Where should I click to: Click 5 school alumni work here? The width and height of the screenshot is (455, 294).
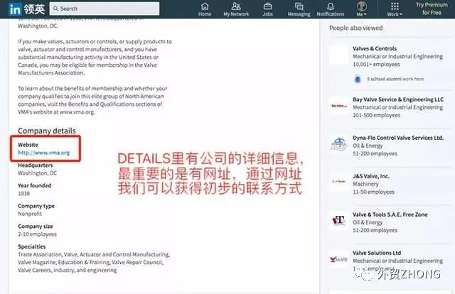(395, 79)
